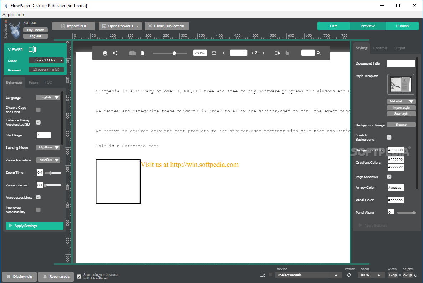Click the Start Page input field

click(44, 135)
